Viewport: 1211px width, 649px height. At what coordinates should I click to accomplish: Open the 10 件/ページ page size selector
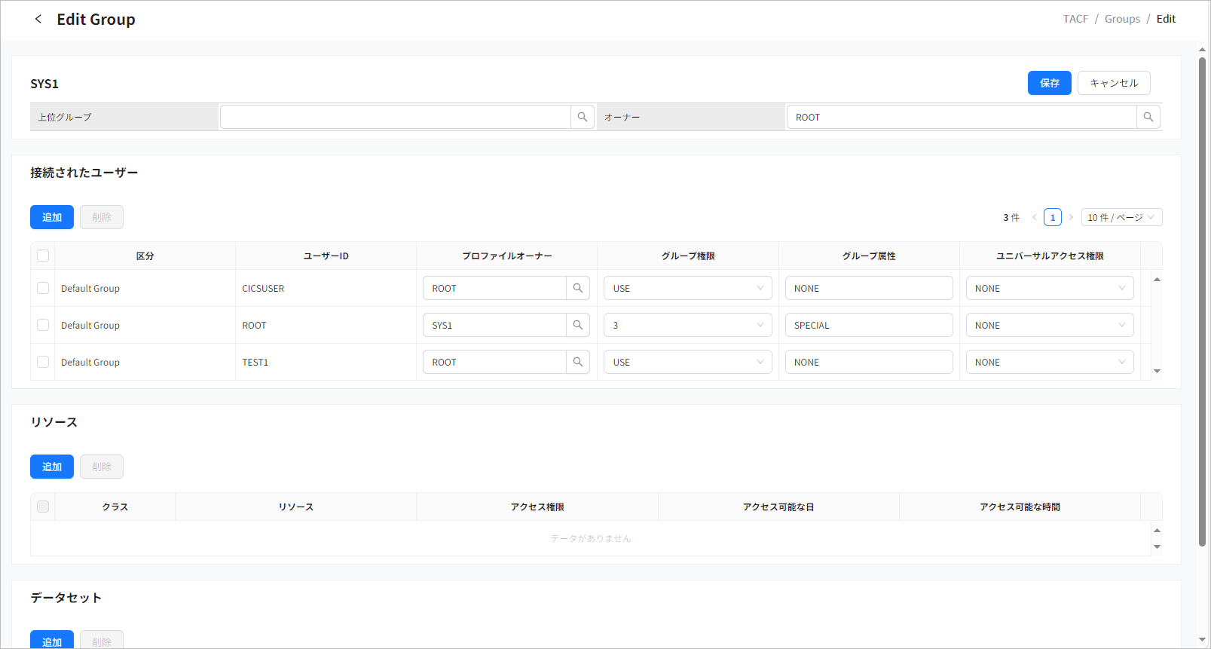point(1121,217)
